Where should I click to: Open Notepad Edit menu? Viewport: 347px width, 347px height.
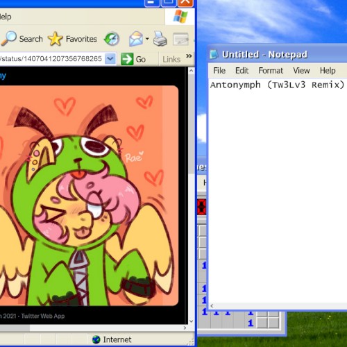coord(242,71)
